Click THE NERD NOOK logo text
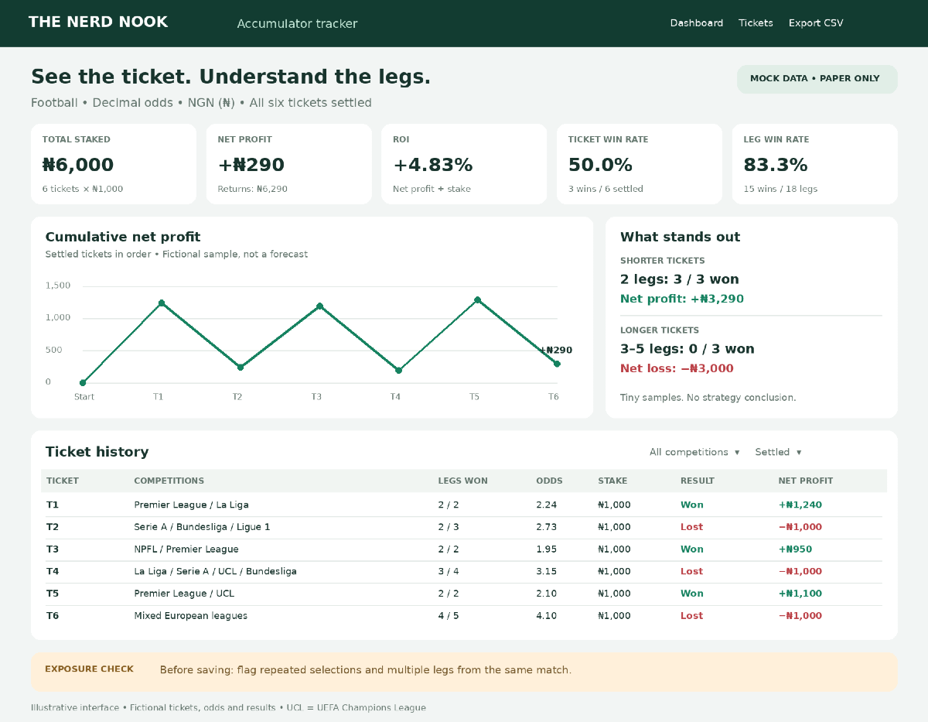Image resolution: width=928 pixels, height=722 pixels. tap(98, 22)
